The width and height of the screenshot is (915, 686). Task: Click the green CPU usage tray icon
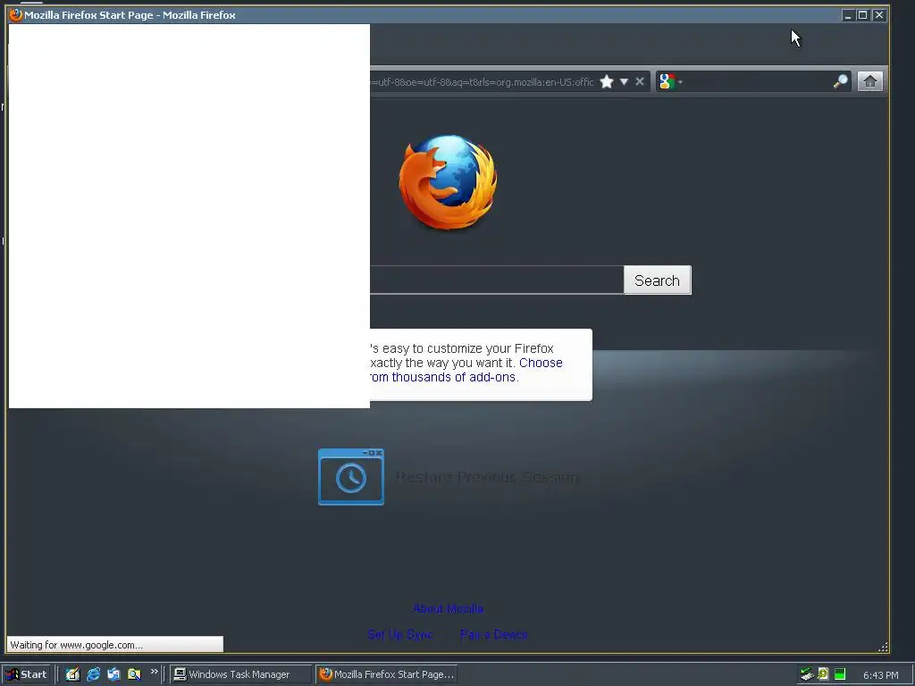tap(840, 674)
